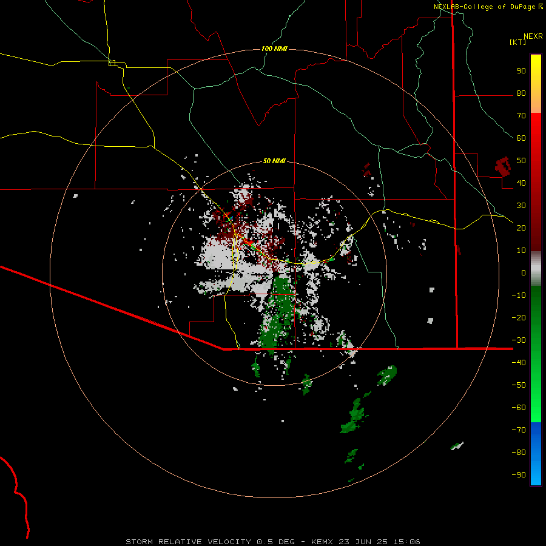Screen dimensions: 546x546
Task: Click the gray zero-velocity segment of color bar
Action: tap(536, 269)
